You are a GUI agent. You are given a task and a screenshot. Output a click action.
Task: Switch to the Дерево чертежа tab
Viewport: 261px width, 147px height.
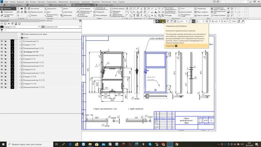click(46, 21)
